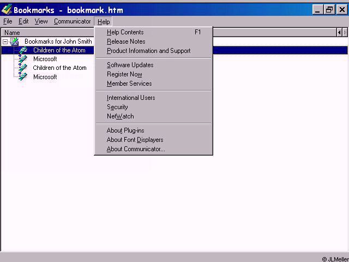Open About Communicator dialog

(154, 149)
